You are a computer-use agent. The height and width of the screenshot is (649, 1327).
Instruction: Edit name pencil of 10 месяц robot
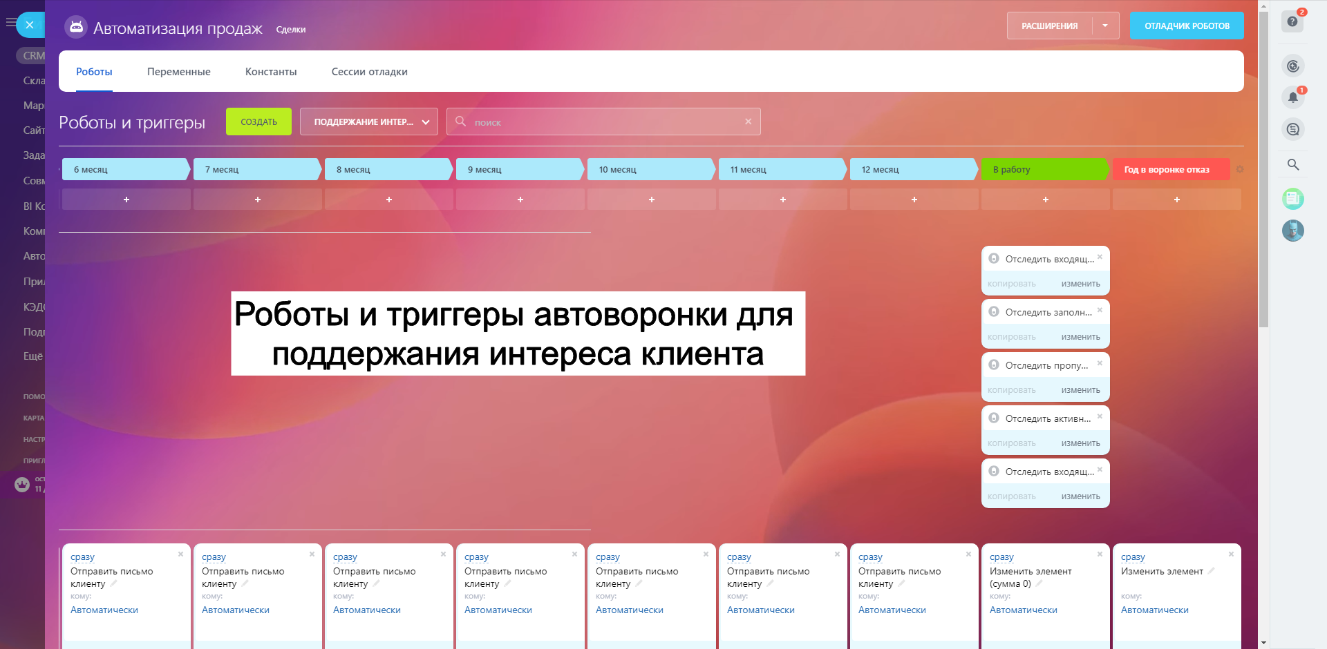click(x=639, y=583)
